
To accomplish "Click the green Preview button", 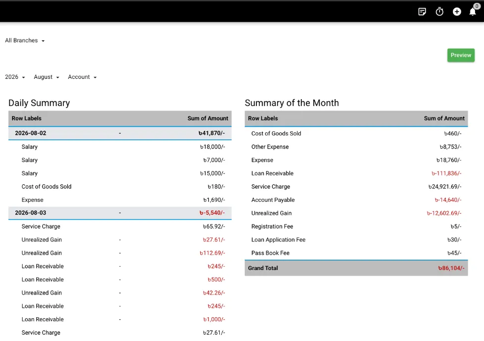I will [461, 55].
